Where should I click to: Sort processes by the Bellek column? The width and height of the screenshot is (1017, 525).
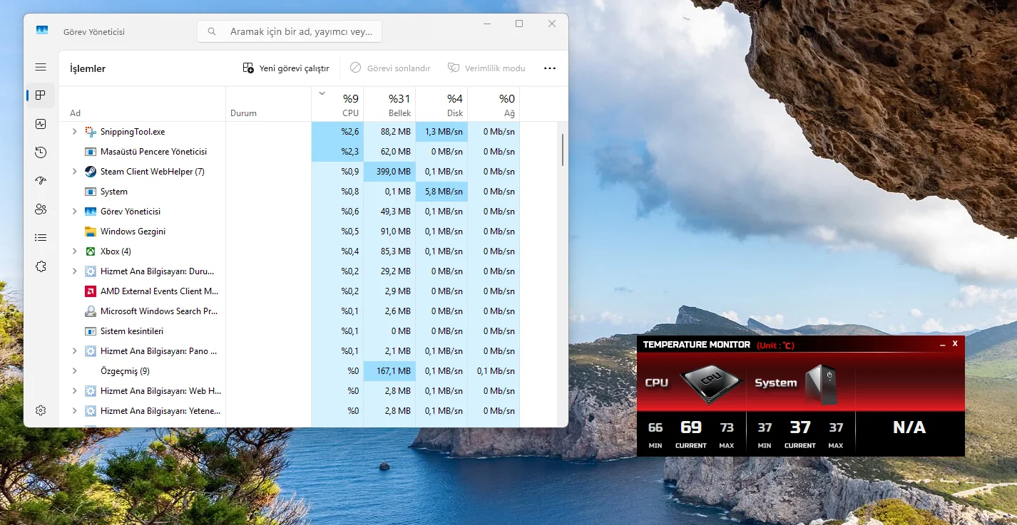pyautogui.click(x=389, y=105)
